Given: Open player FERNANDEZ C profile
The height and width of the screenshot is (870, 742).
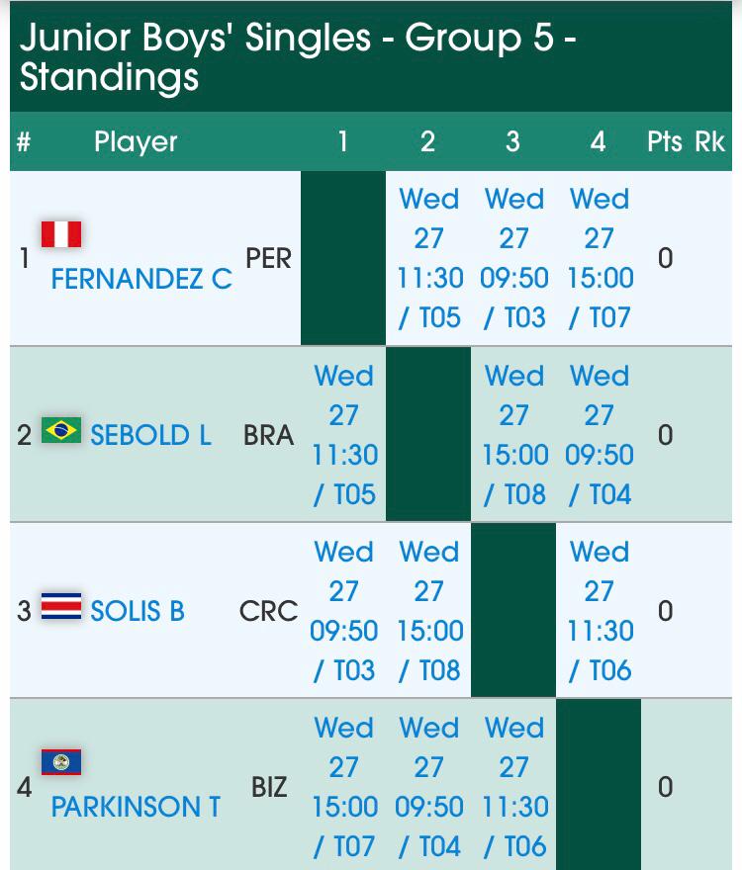Looking at the screenshot, I should click(x=141, y=279).
